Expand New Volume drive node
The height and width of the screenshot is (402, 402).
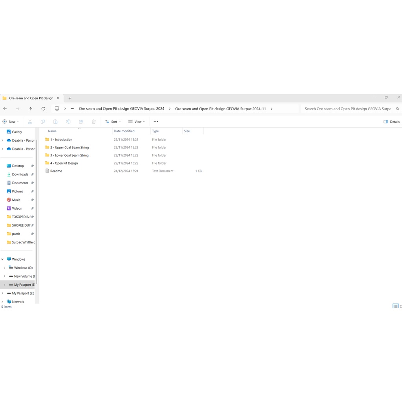pos(4,276)
